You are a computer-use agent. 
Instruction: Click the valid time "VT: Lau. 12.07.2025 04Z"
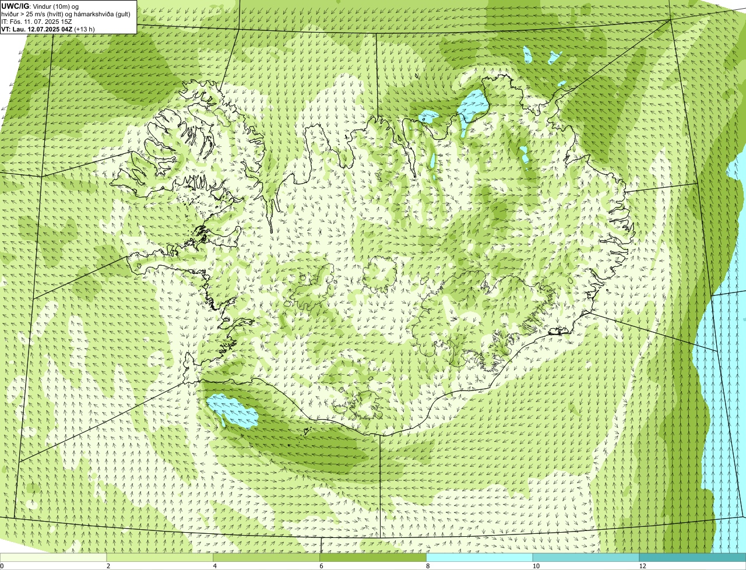coord(37,29)
